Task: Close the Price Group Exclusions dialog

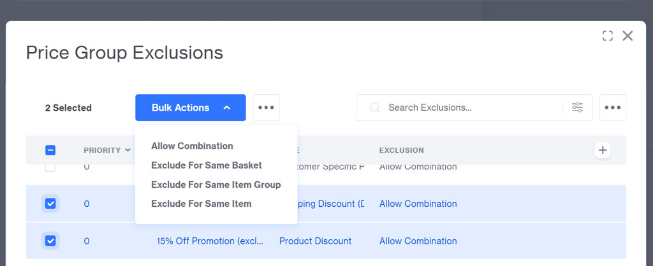Action: tap(627, 36)
